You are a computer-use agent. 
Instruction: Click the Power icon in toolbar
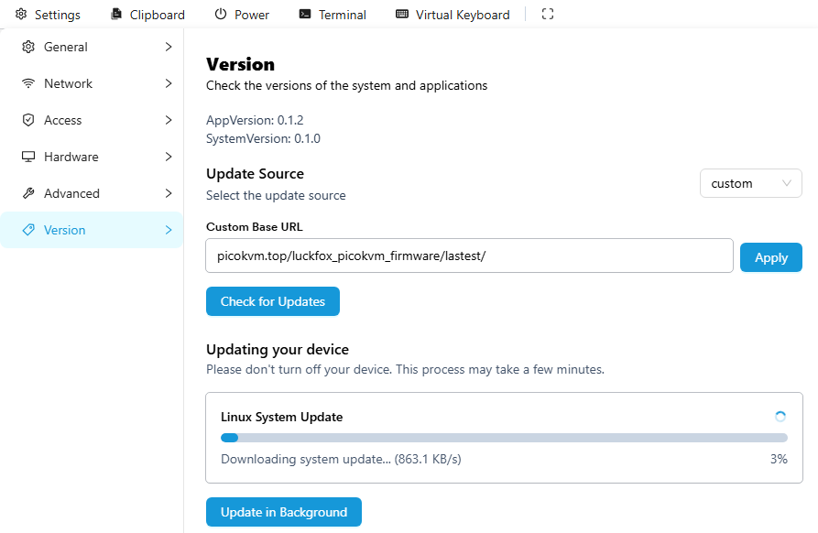pyautogui.click(x=221, y=15)
